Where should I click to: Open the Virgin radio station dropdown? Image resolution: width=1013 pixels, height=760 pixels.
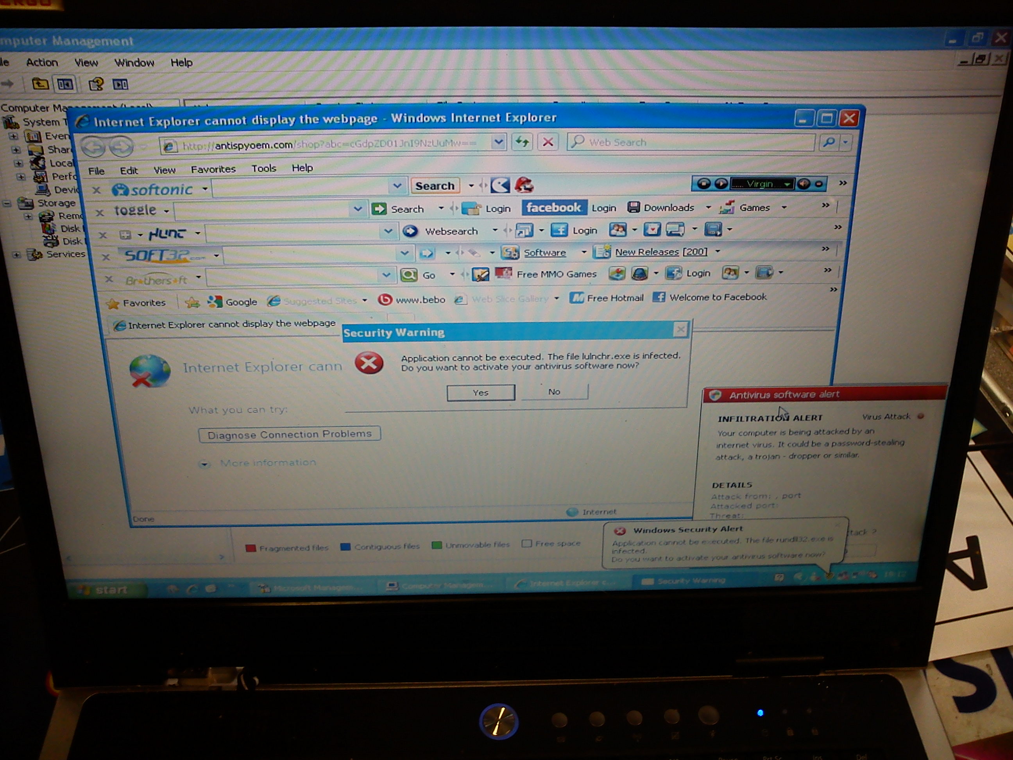[787, 184]
